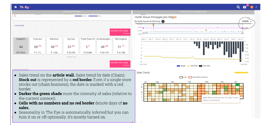Open the Suppliers summary card
This screenshot has width=273, height=126.
click(21, 46)
